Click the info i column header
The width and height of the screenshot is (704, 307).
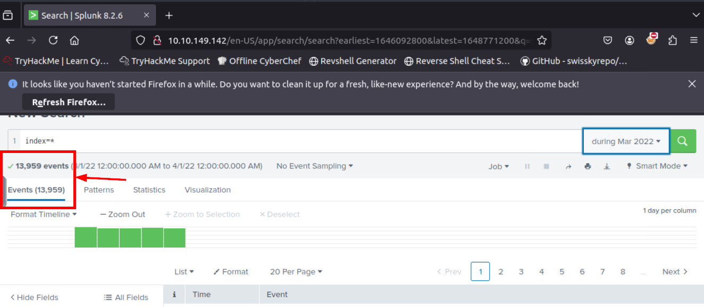(174, 294)
